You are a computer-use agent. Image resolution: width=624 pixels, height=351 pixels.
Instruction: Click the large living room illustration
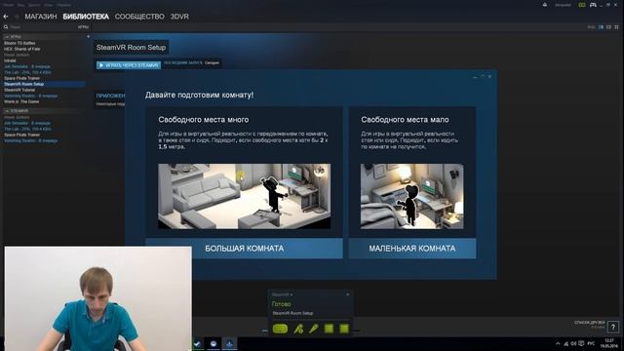click(x=245, y=196)
